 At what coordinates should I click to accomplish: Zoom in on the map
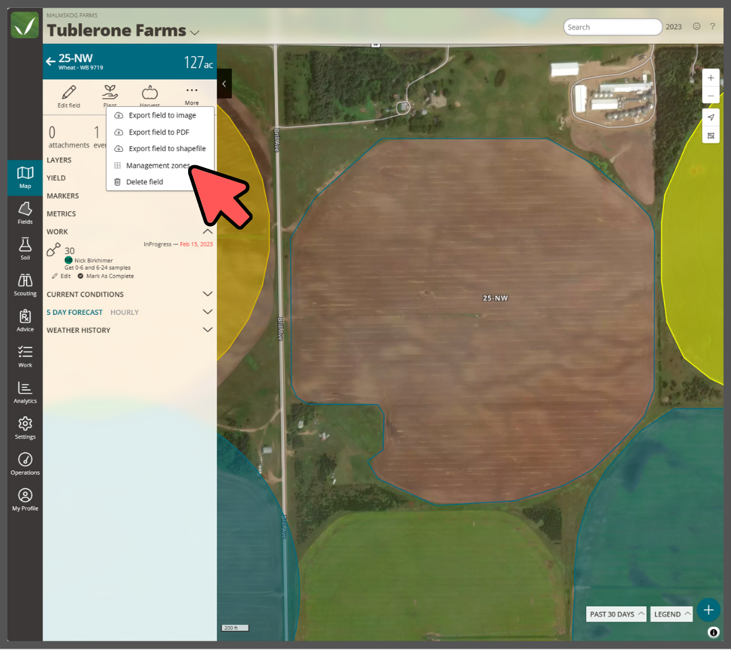[x=711, y=78]
